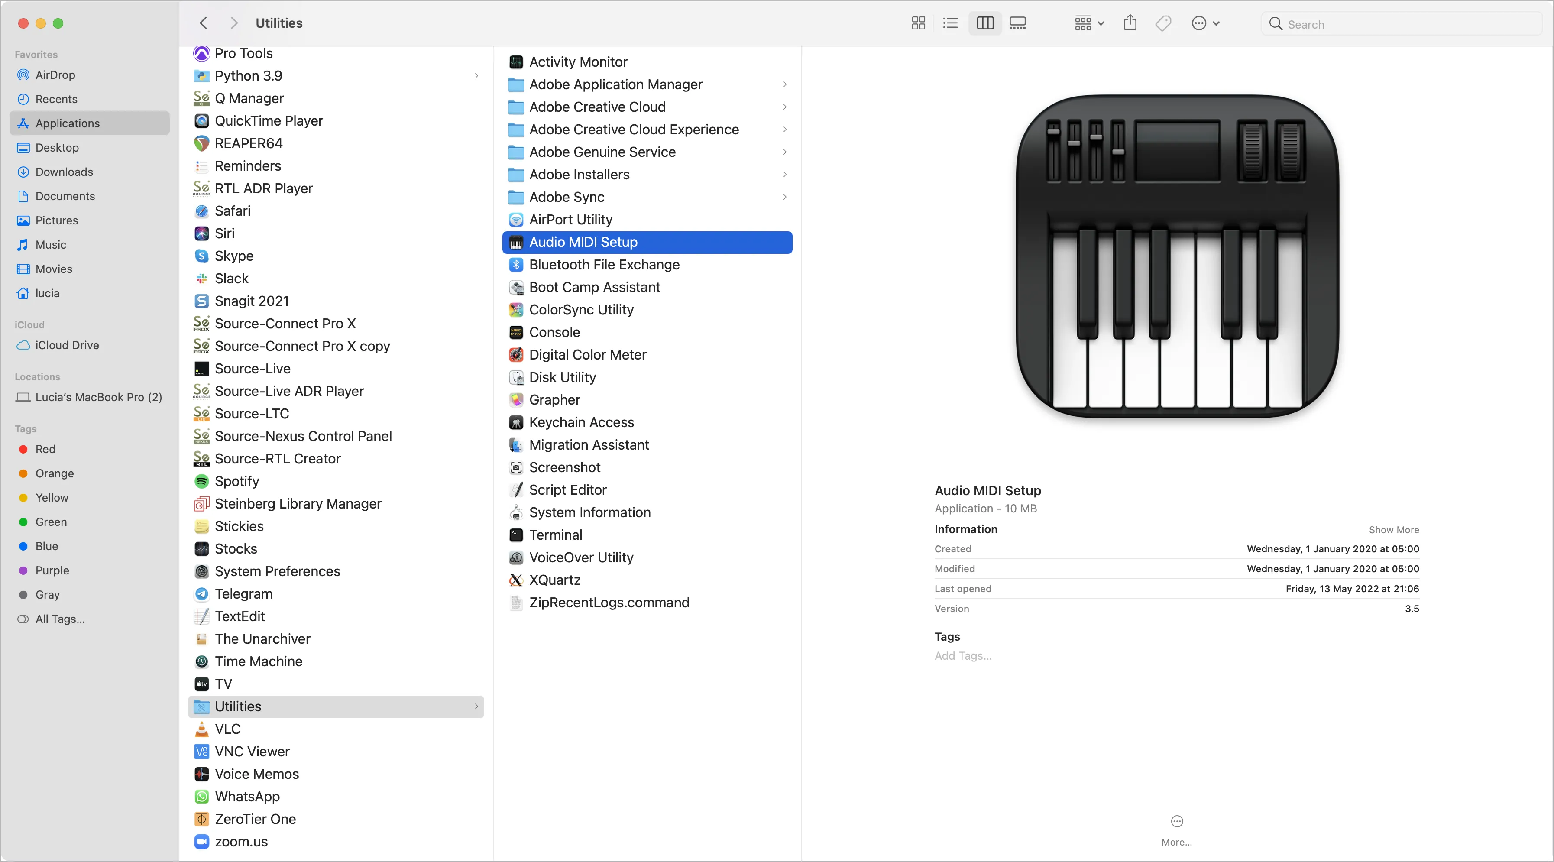Select the Telegram app icon
Viewport: 1554px width, 862px height.
[201, 593]
